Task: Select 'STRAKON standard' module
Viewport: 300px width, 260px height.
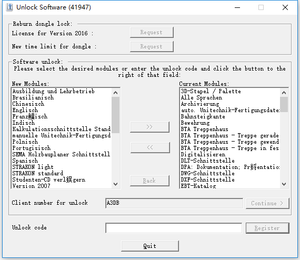Action: click(62, 173)
